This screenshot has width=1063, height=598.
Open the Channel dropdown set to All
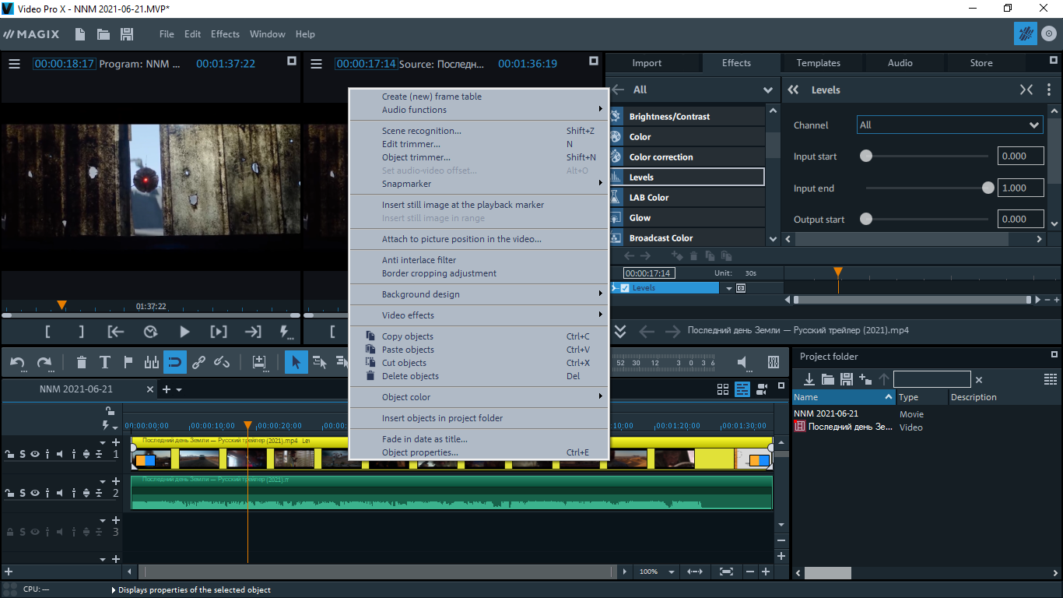949,125
